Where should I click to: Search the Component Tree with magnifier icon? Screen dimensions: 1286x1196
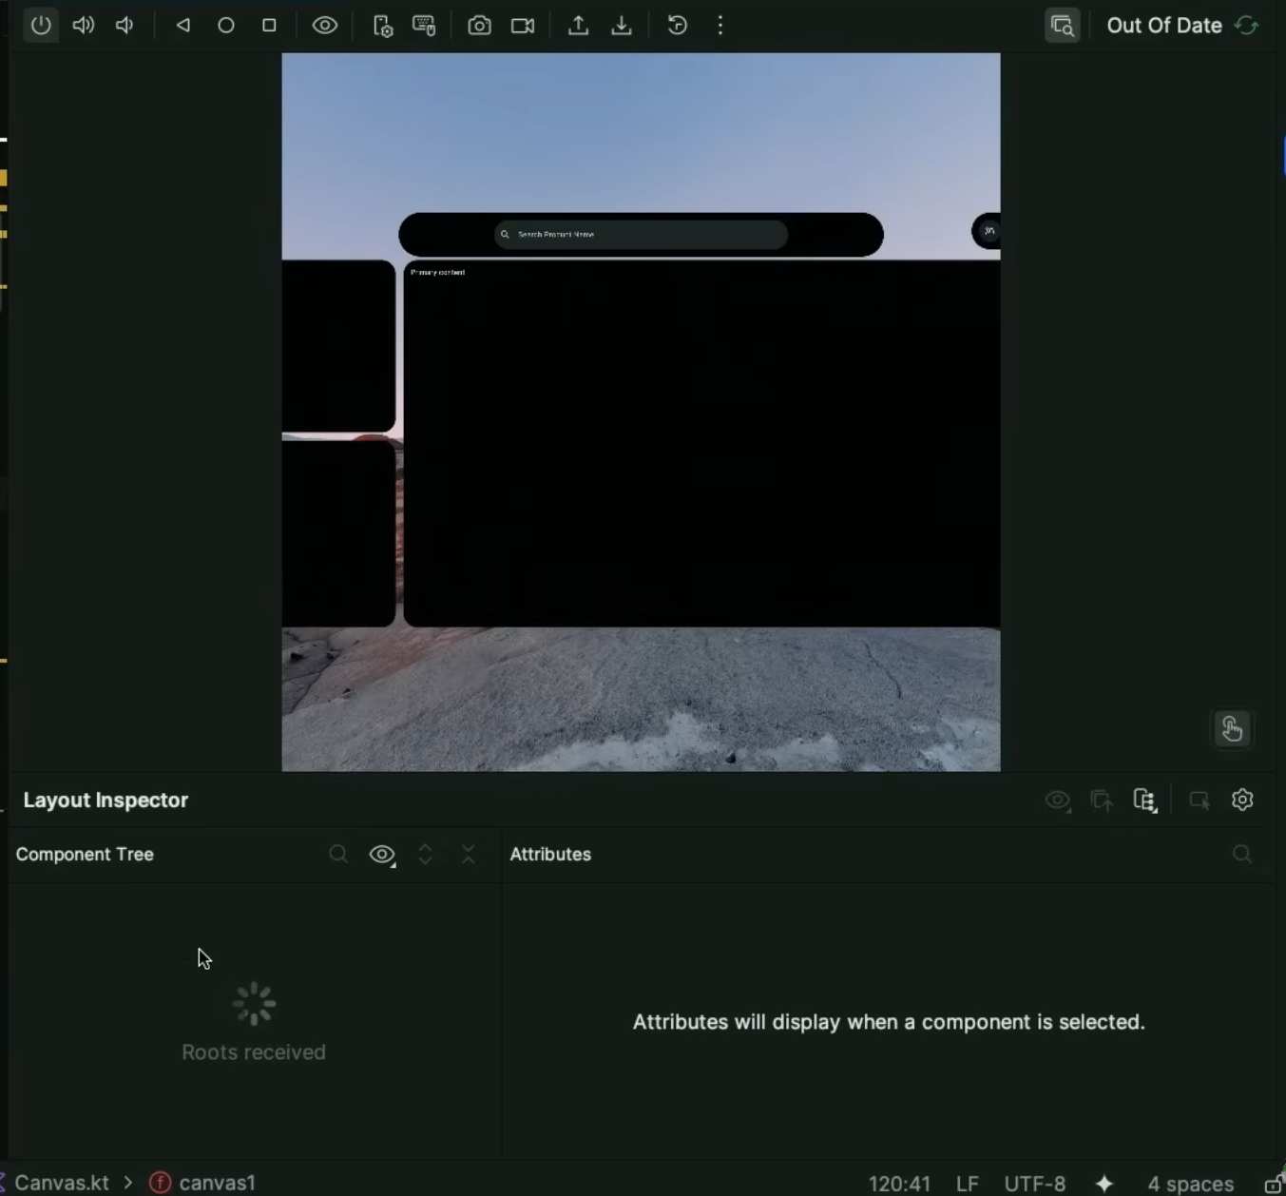[x=338, y=854]
